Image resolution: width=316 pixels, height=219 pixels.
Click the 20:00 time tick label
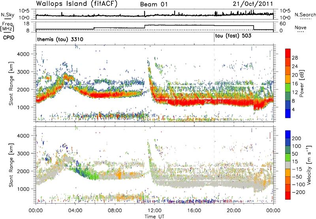click(x=234, y=211)
